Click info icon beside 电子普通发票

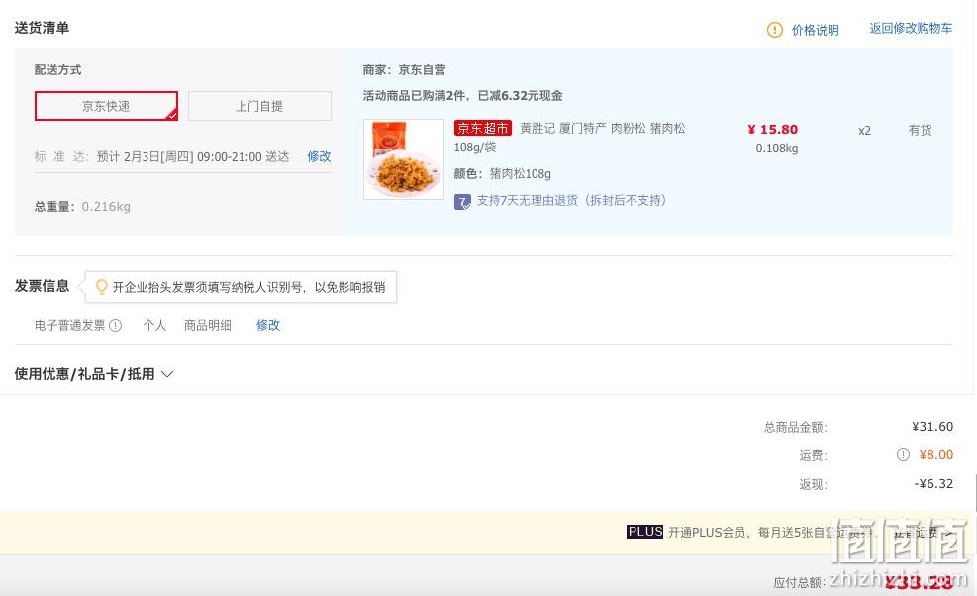coord(115,325)
